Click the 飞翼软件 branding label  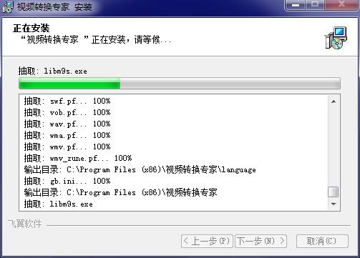coord(24,224)
